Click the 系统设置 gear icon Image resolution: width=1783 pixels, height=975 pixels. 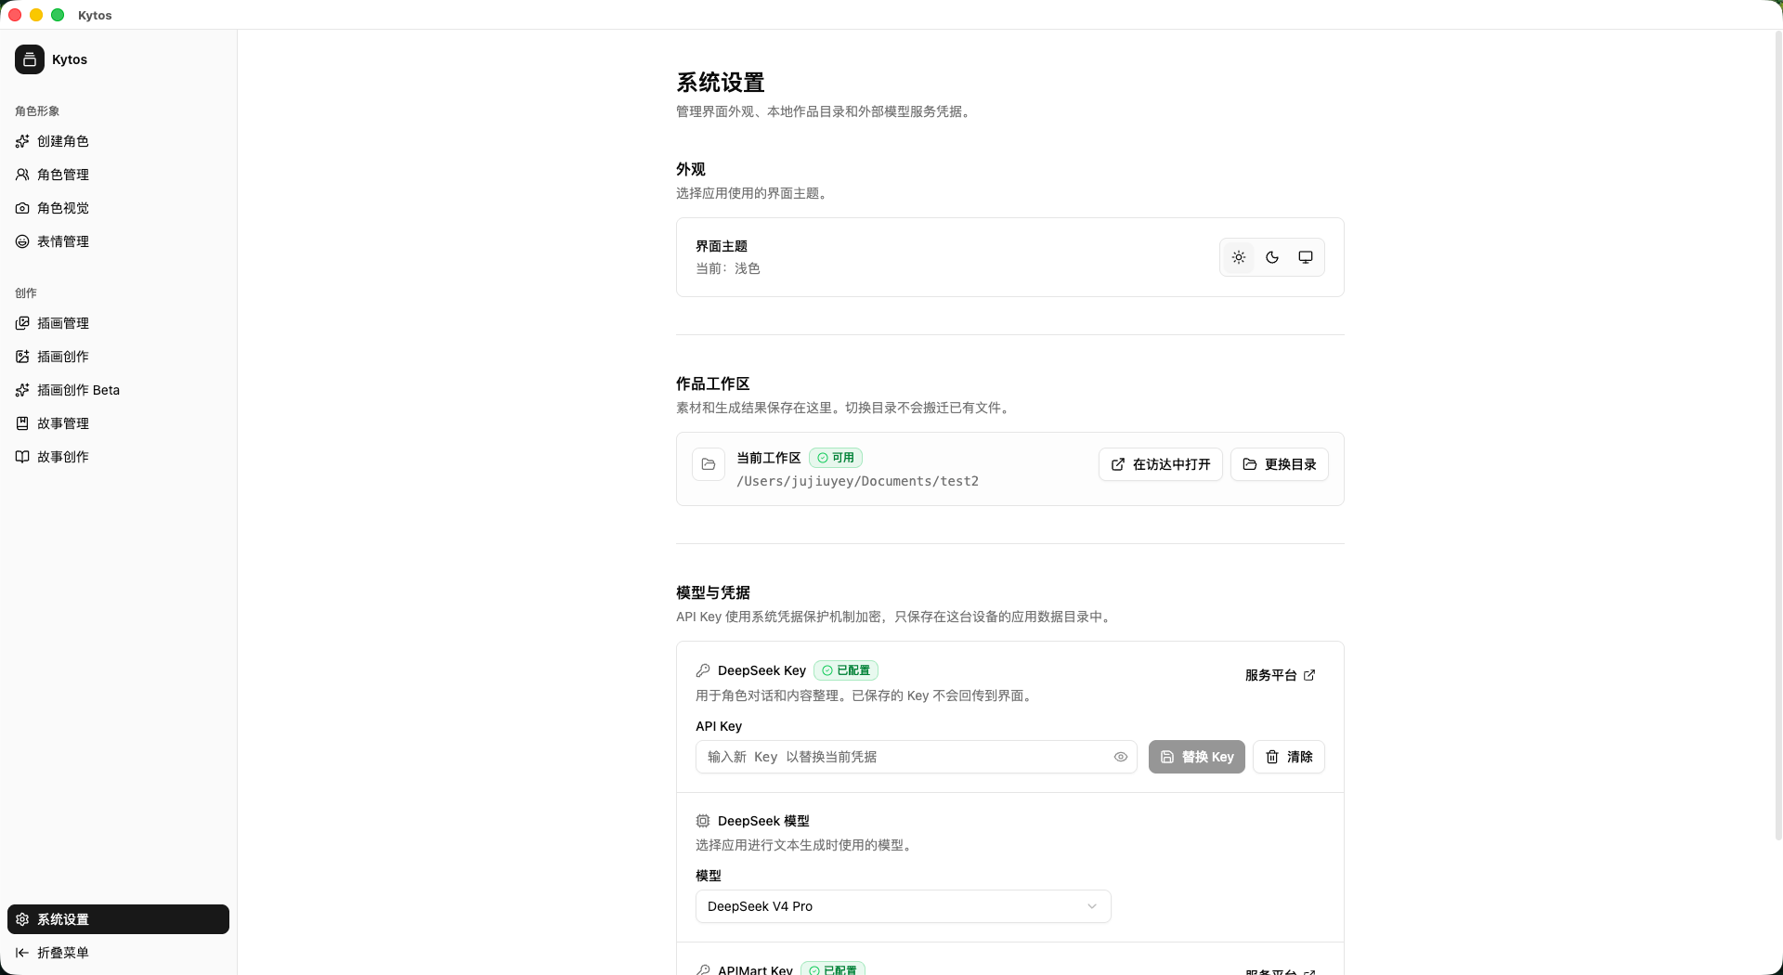click(x=22, y=919)
